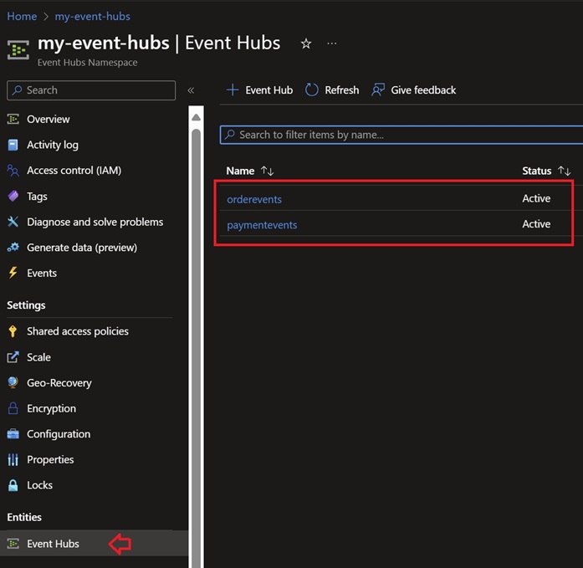Click the Locks padlock icon

(13, 485)
